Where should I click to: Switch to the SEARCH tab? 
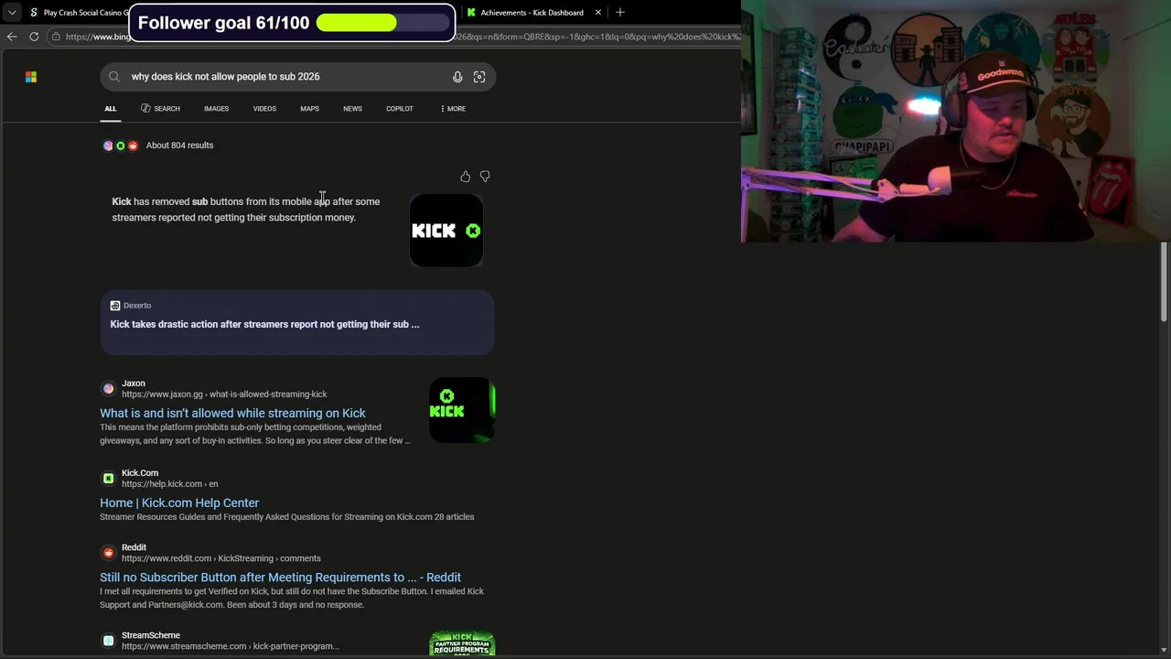point(160,109)
